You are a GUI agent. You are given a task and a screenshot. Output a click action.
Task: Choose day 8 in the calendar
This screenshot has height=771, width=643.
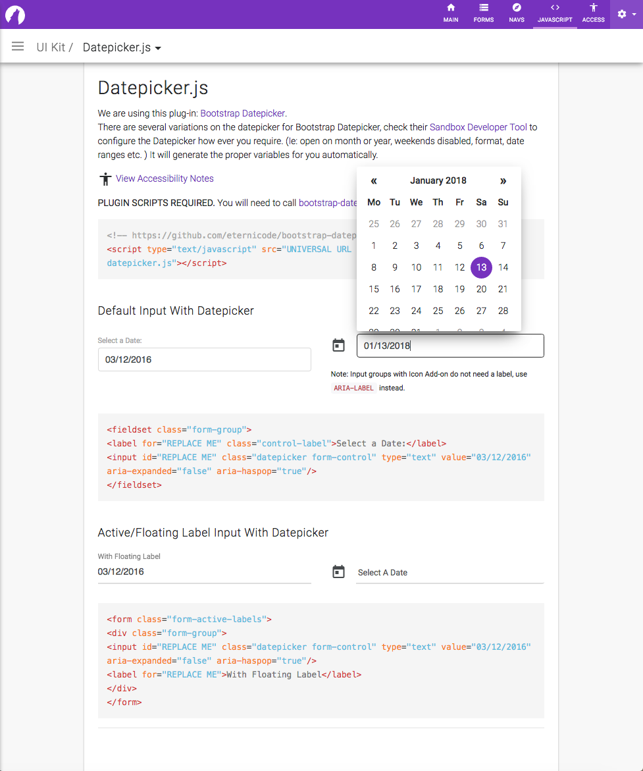point(374,267)
